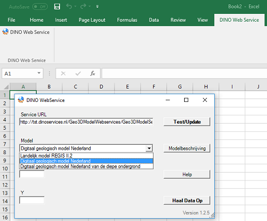Click the Cancel X formula bar icon

[x=63, y=73]
